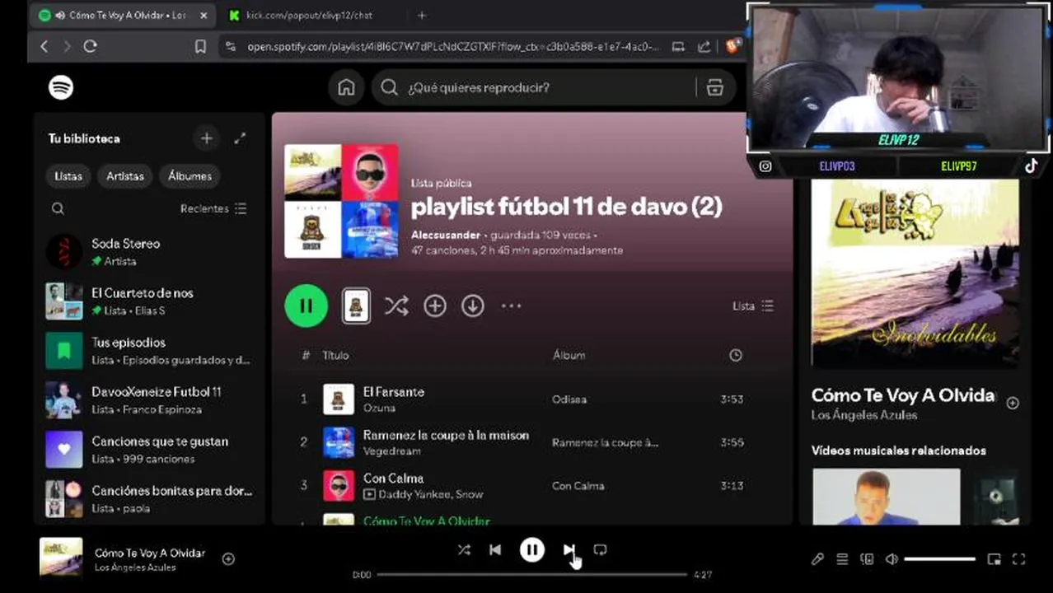Sort tracks by the duration clock icon
Image resolution: width=1053 pixels, height=593 pixels.
(736, 356)
